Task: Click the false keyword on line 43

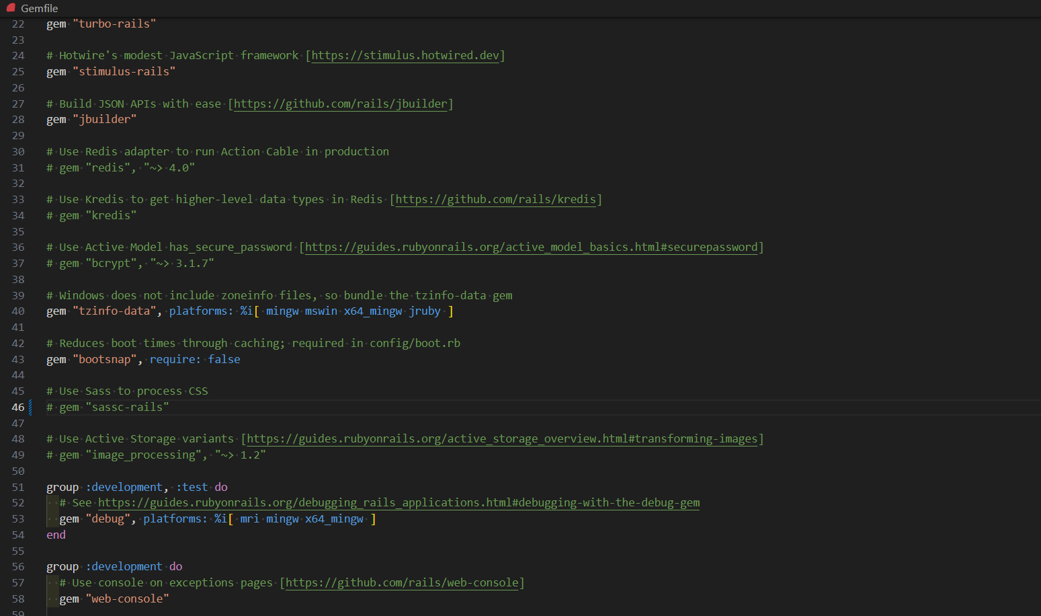Action: 224,359
